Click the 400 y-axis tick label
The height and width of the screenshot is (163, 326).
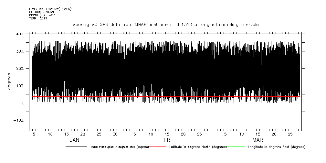click(20, 34)
